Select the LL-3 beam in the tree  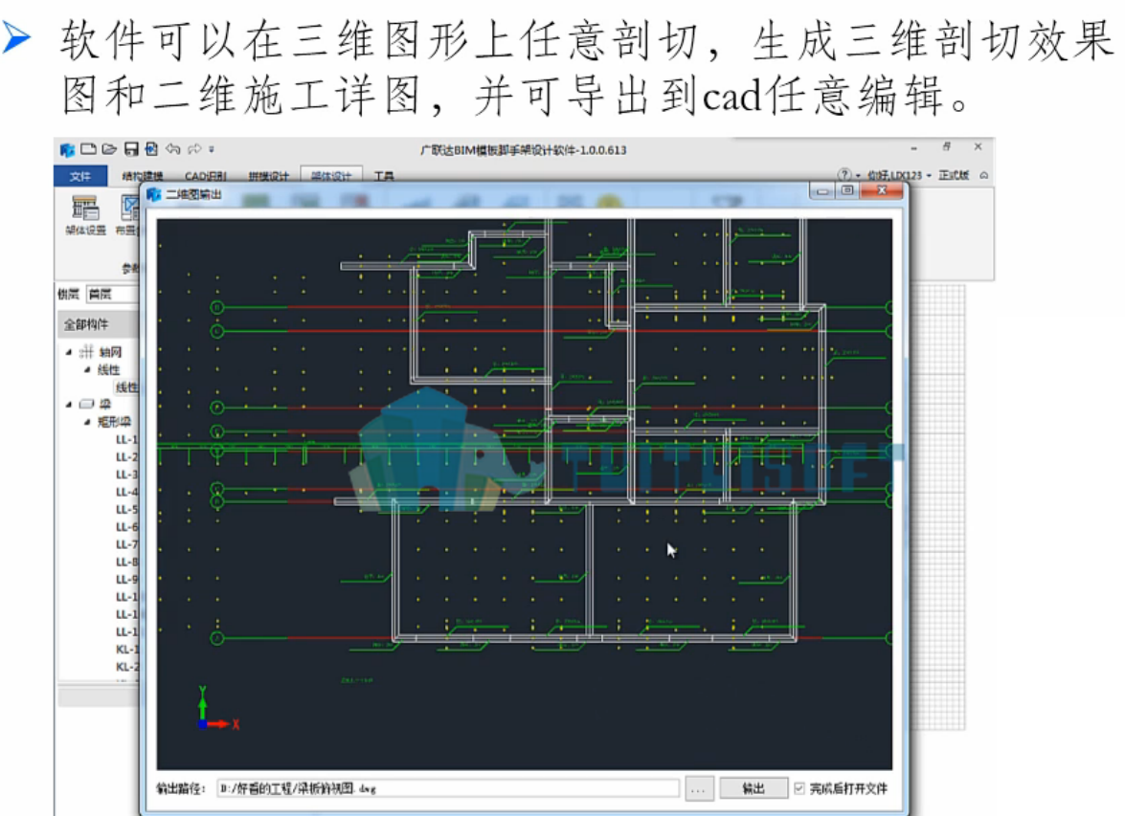126,474
